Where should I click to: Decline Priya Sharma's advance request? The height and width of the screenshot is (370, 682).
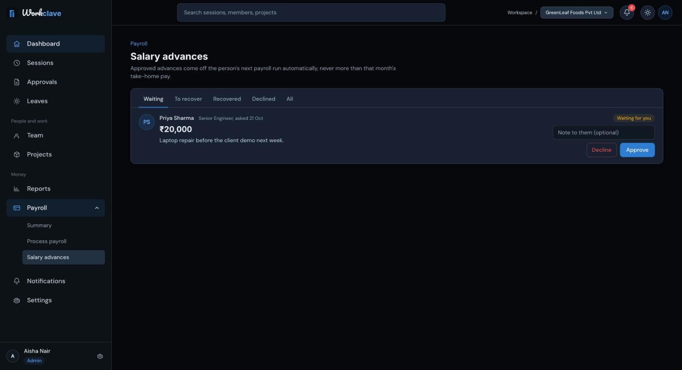coord(601,150)
